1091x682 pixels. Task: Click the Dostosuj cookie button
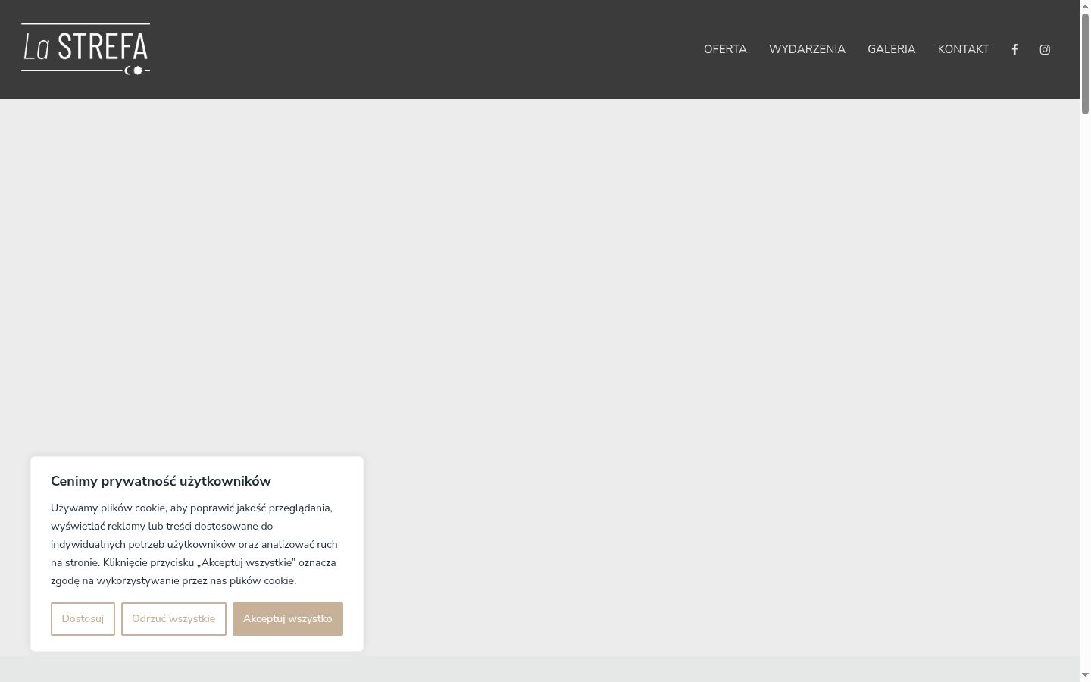click(x=83, y=619)
